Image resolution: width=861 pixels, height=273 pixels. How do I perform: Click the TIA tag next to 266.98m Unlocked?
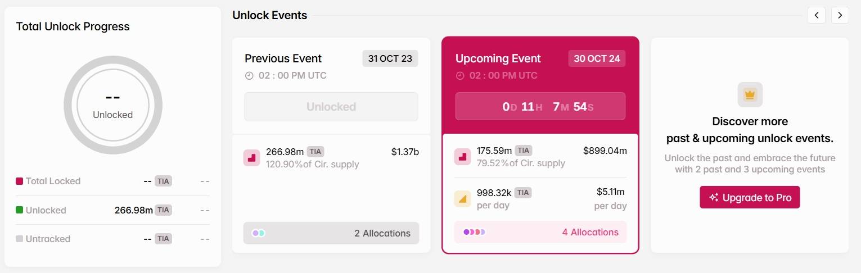pyautogui.click(x=163, y=210)
